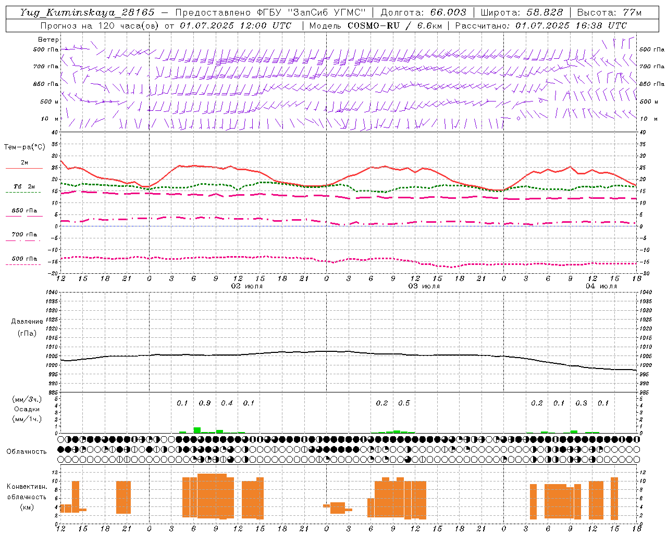This screenshot has width=667, height=533.
Task: Click the Долгота: 66.003 header value
Action: click(423, 12)
